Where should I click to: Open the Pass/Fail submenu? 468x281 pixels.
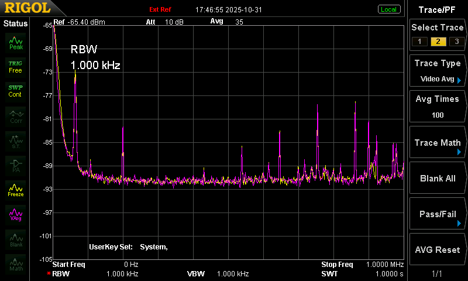click(x=438, y=214)
